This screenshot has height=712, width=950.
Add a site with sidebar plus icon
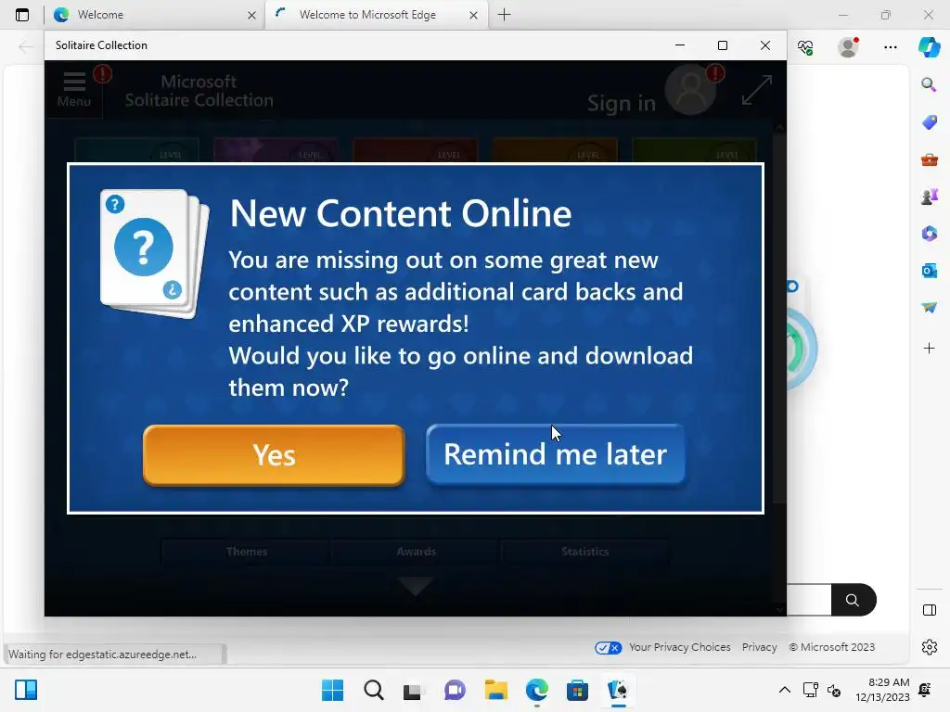tap(929, 349)
